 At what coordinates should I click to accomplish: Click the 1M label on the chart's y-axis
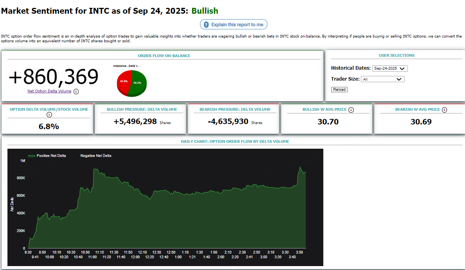tap(23, 161)
